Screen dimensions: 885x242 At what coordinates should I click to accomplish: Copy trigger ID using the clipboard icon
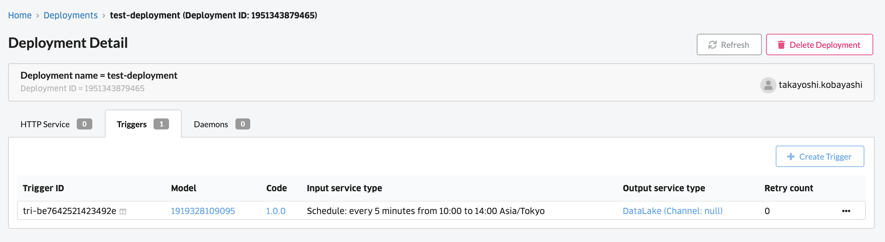tap(123, 211)
